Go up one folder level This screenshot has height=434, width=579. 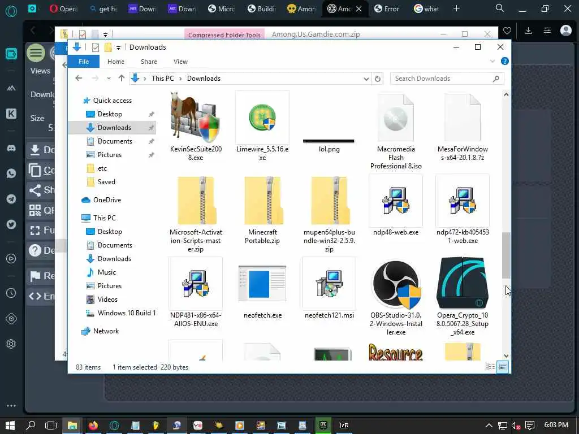coord(122,78)
